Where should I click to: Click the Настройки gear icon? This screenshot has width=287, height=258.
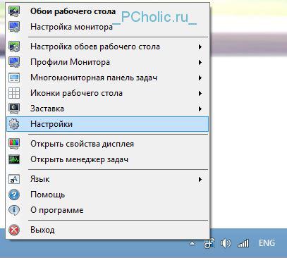pos(14,124)
